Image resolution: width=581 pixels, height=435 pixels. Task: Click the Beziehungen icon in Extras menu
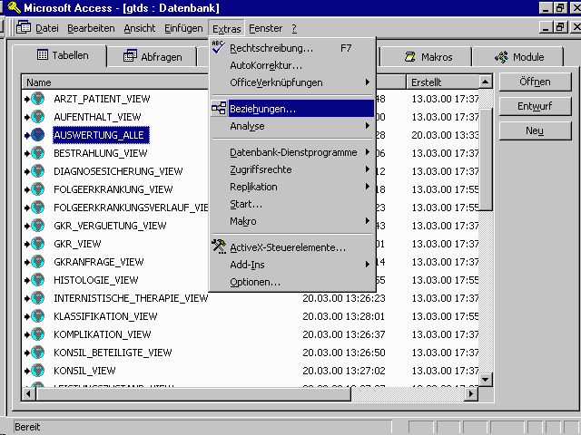pyautogui.click(x=219, y=109)
